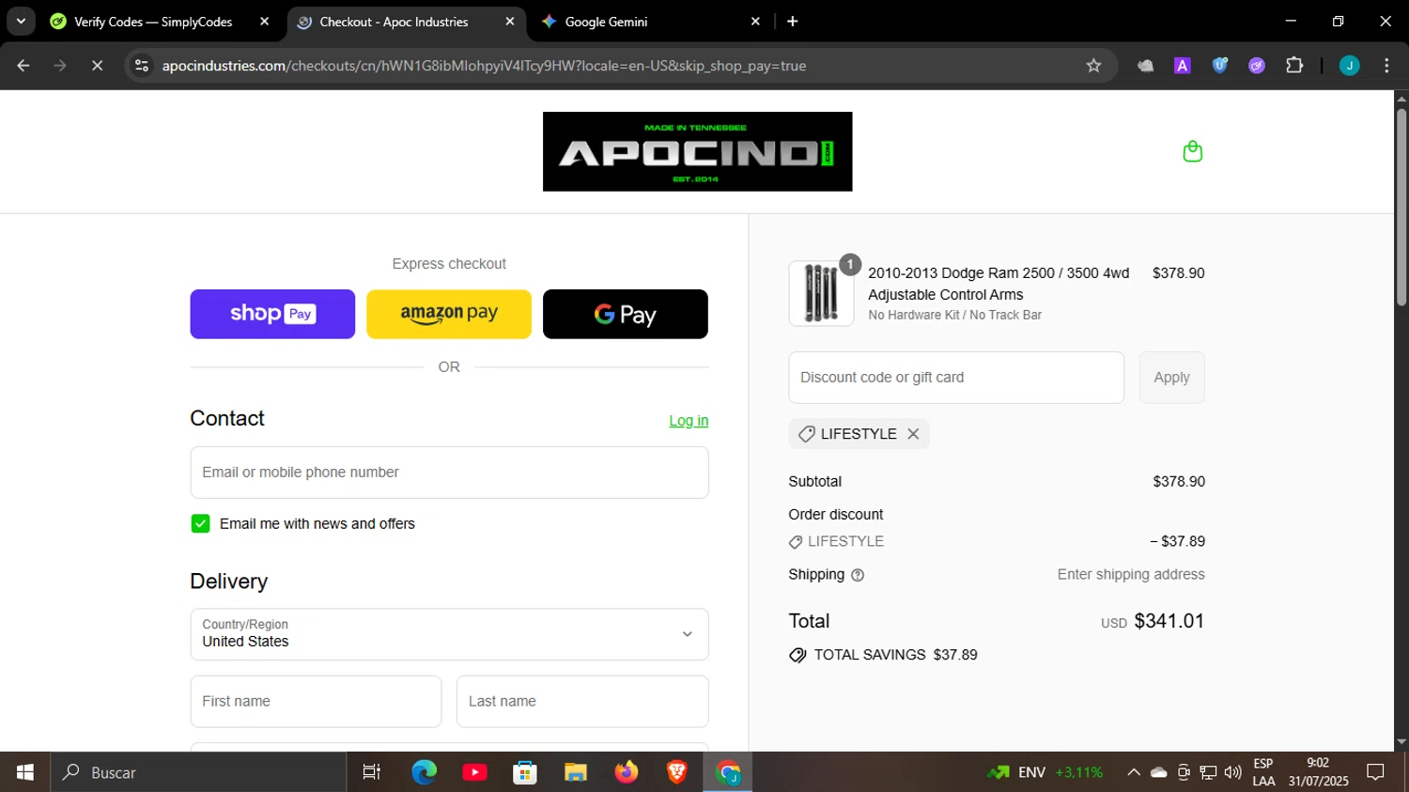The height and width of the screenshot is (792, 1409).
Task: Pay with Google Pay button
Action: (x=626, y=314)
